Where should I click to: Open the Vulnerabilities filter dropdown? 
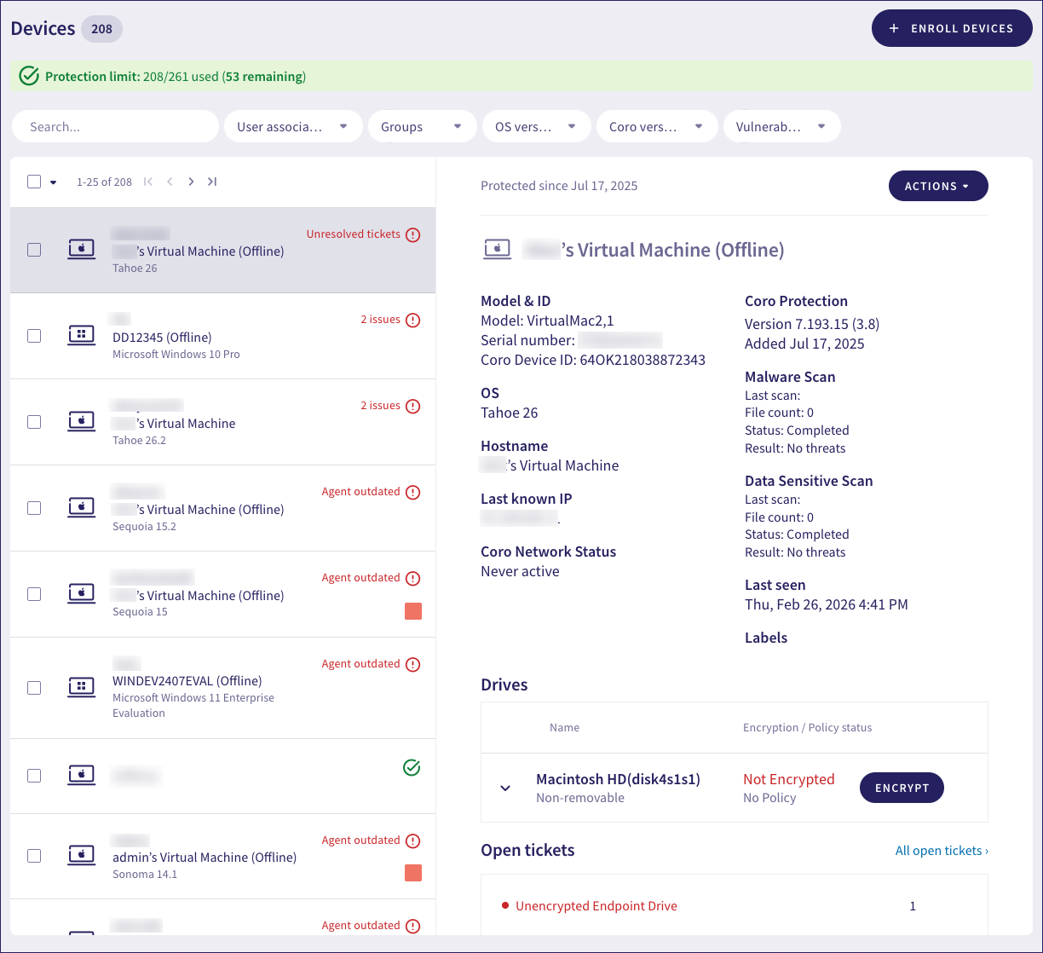(x=781, y=127)
